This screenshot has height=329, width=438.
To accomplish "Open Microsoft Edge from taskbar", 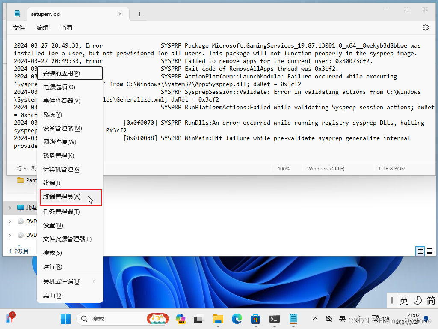I will click(x=237, y=319).
